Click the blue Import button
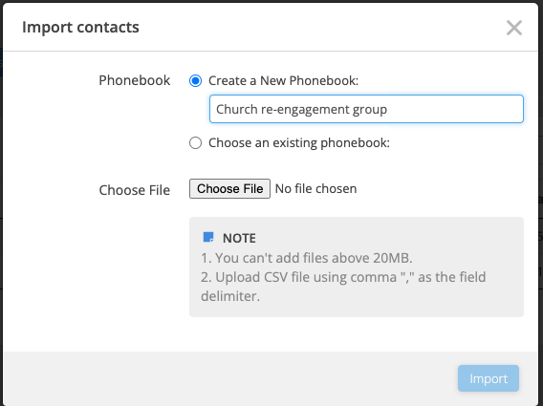This screenshot has width=543, height=406. point(489,378)
